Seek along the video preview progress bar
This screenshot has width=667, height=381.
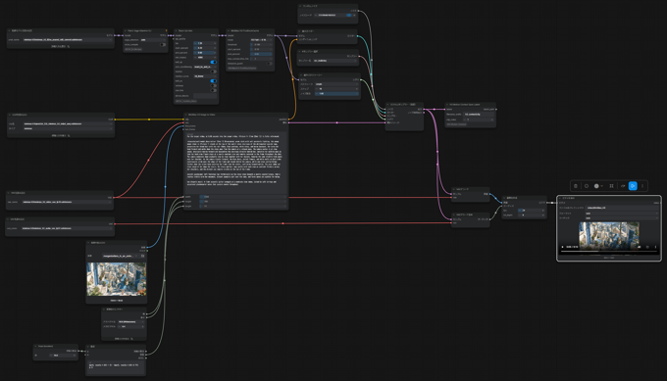[x=609, y=252]
